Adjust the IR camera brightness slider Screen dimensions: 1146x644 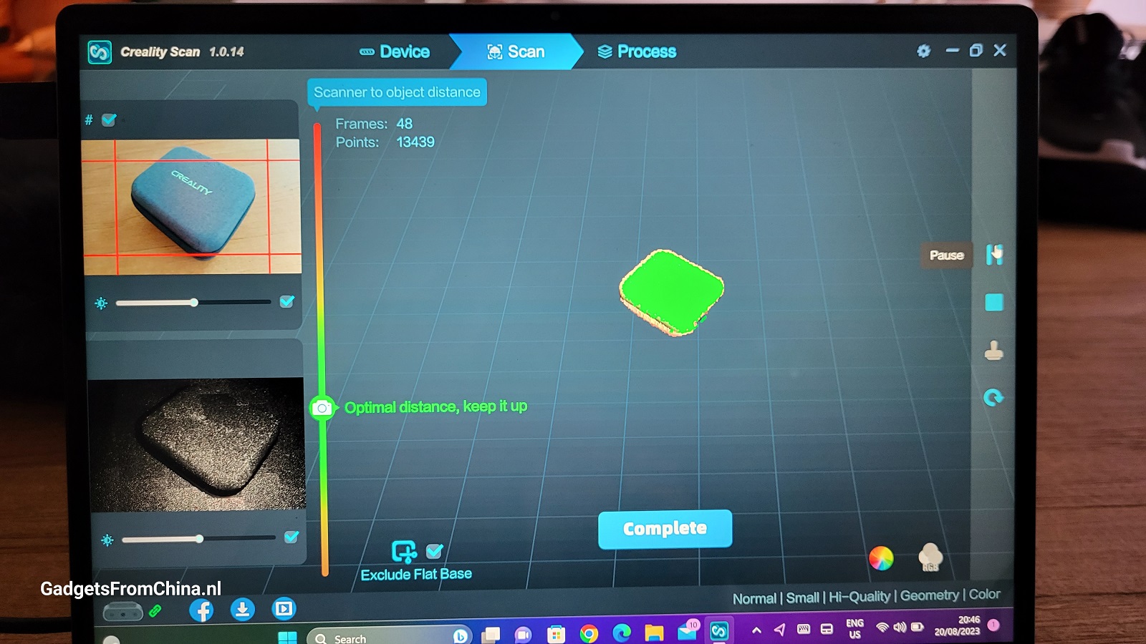[198, 538]
